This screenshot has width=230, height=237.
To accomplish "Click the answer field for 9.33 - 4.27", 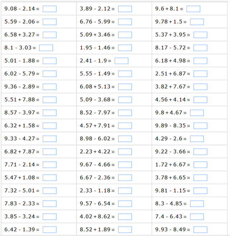I will 50,139.
